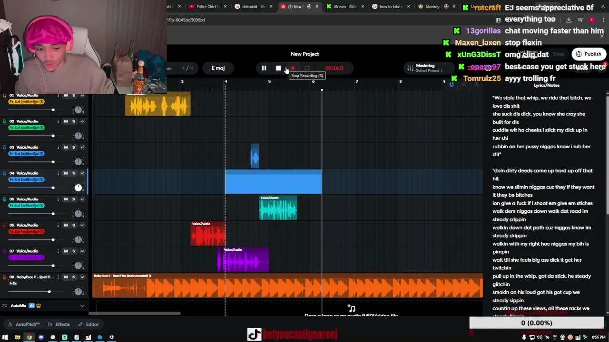Mute track 08 Babyfxce E instrumental
Screen dimensions: 609x342
click(66, 277)
